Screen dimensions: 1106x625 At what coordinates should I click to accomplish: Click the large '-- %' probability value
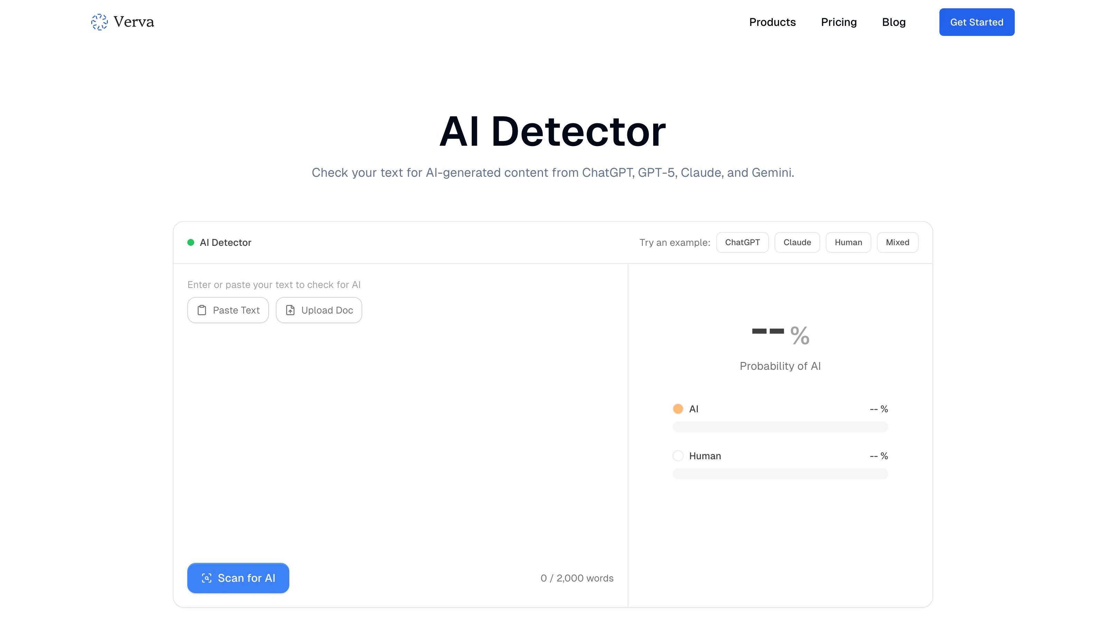click(780, 335)
